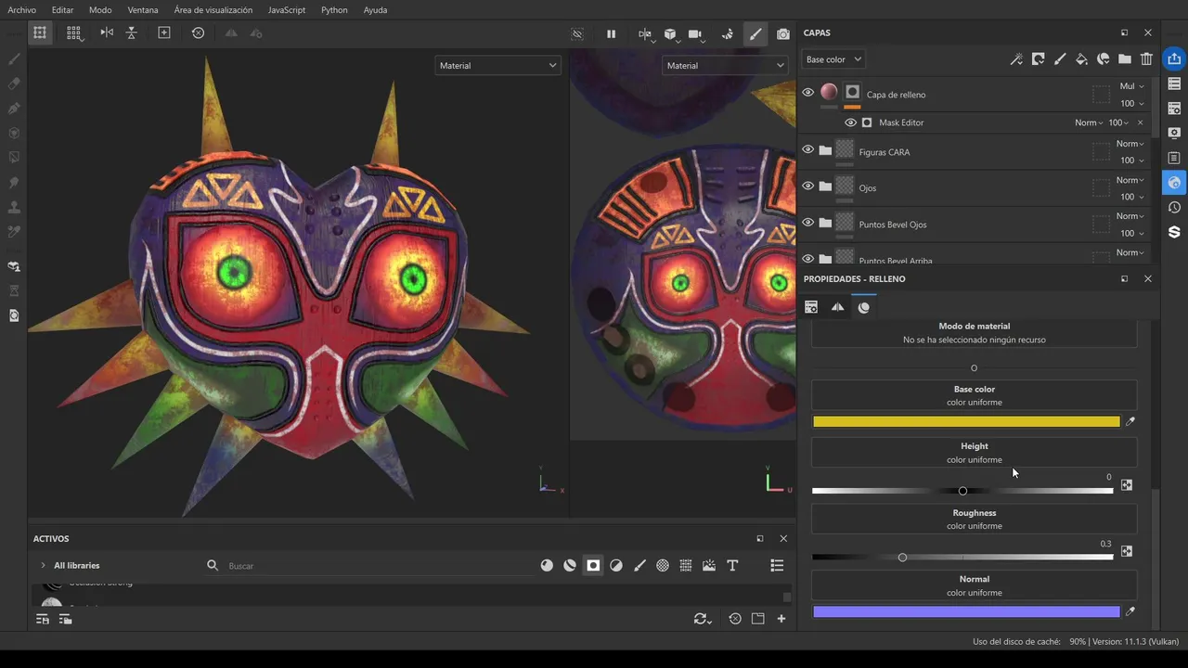Hide the Figuras CARA folder

click(x=807, y=150)
